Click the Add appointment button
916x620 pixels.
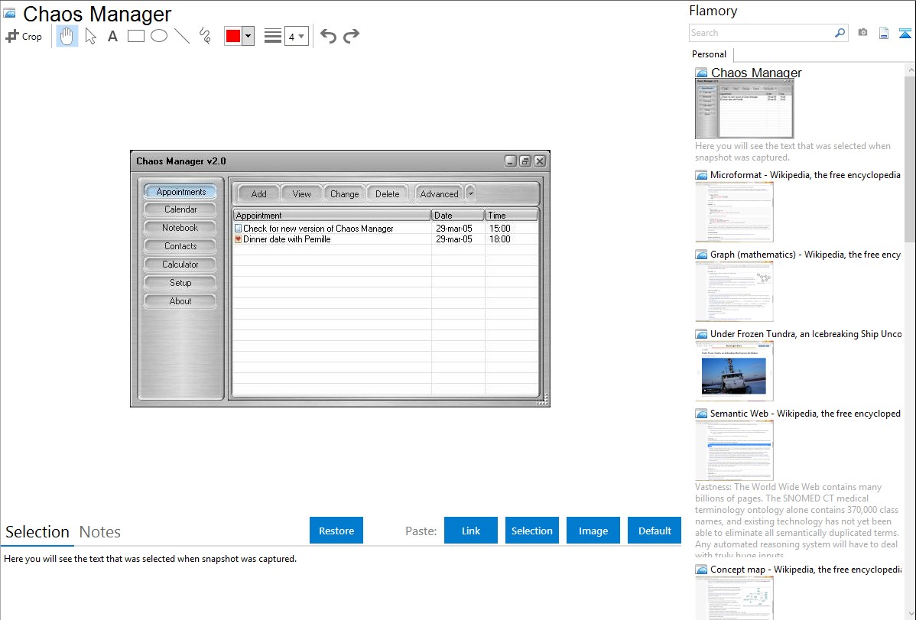click(x=258, y=194)
